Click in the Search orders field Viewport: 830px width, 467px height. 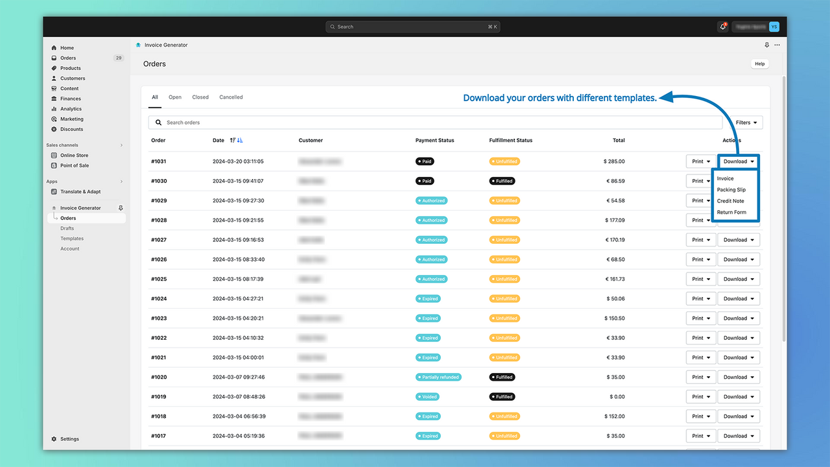(435, 123)
